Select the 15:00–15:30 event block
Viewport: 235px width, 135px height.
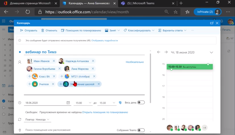pos(190,67)
